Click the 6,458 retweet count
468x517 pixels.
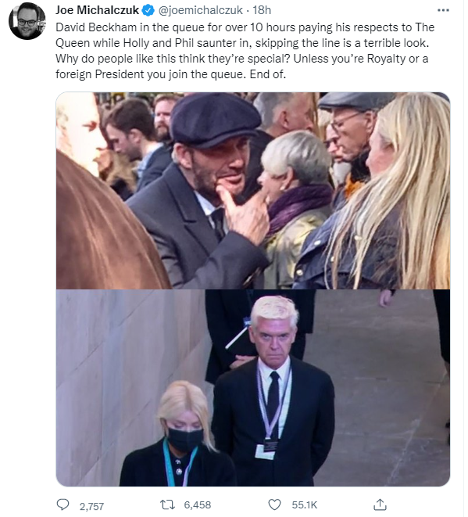tap(197, 504)
